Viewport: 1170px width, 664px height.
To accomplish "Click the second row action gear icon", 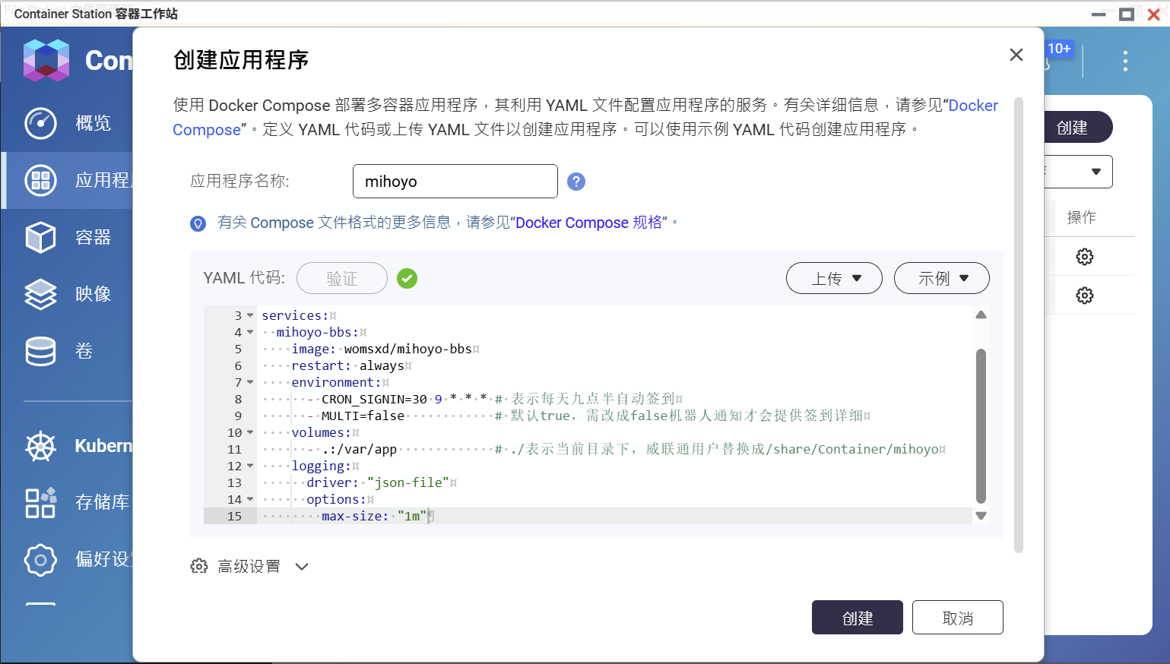I will 1085,296.
